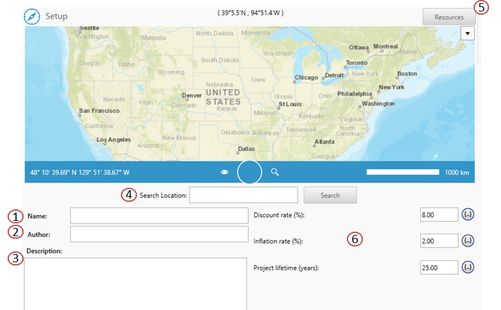Image resolution: width=501 pixels, height=310 pixels.
Task: Focus the Search Location text box
Action: click(x=244, y=195)
